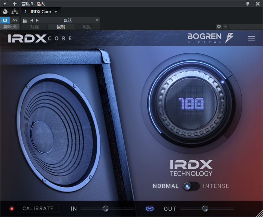
Task: Load the next preset arrow
Action: pyautogui.click(x=37, y=21)
